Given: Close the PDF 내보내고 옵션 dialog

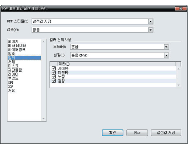Looking at the screenshot, I should (x=181, y=9).
